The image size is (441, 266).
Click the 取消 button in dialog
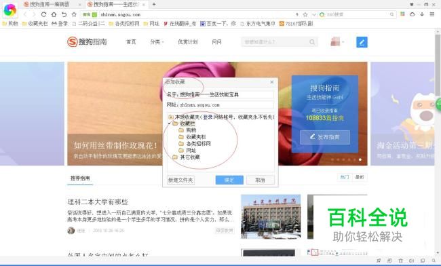tap(260, 180)
